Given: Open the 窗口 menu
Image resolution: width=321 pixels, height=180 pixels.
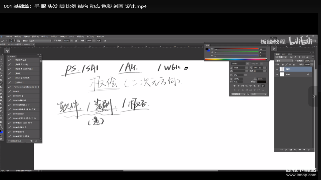Looking at the screenshot, I should pos(90,36).
